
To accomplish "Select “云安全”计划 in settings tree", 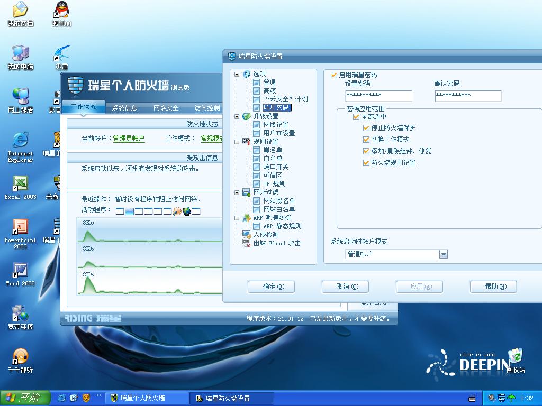I will (285, 99).
